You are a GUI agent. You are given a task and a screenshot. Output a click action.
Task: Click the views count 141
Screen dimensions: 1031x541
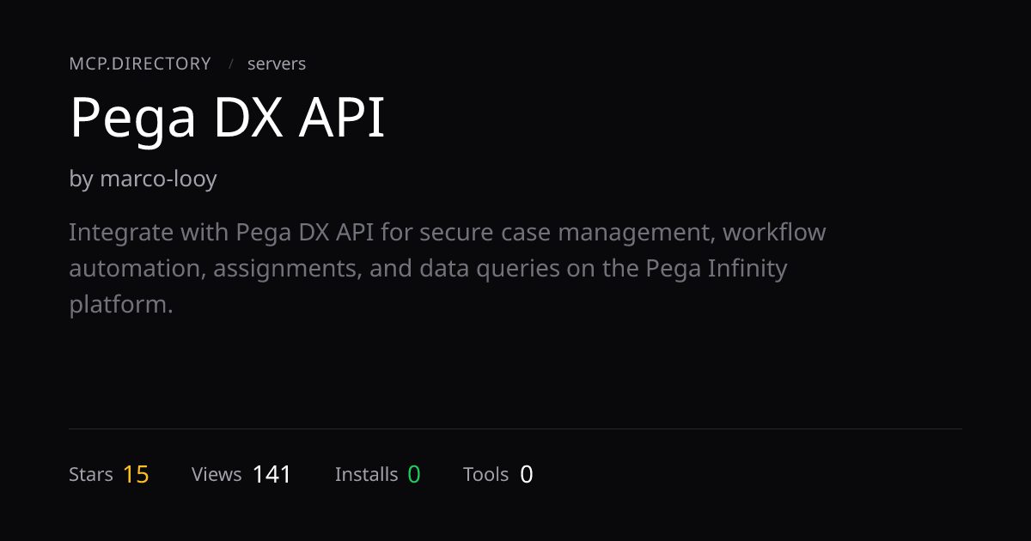click(272, 474)
